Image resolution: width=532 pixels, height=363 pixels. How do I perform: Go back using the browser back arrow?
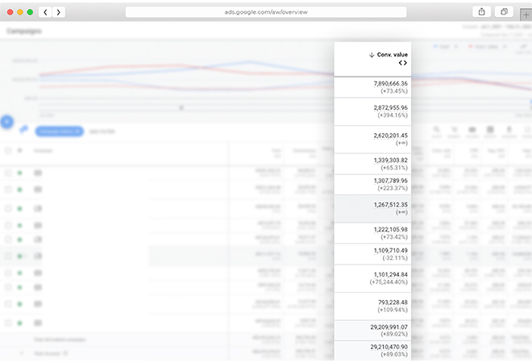pyautogui.click(x=45, y=12)
